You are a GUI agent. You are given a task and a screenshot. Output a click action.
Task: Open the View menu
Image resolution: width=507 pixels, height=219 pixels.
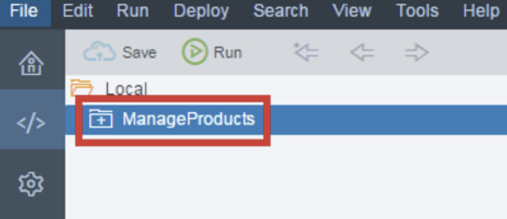(x=352, y=11)
